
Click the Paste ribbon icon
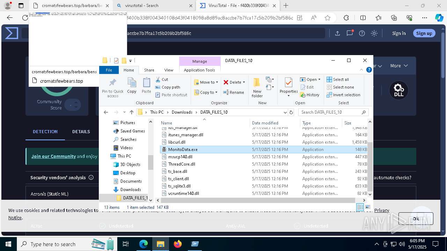[x=146, y=83]
